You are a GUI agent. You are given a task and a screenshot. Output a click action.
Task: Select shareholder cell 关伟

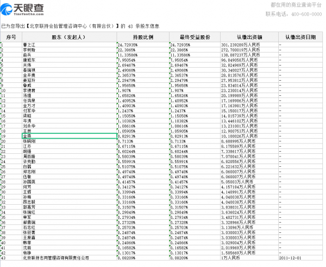69,65
